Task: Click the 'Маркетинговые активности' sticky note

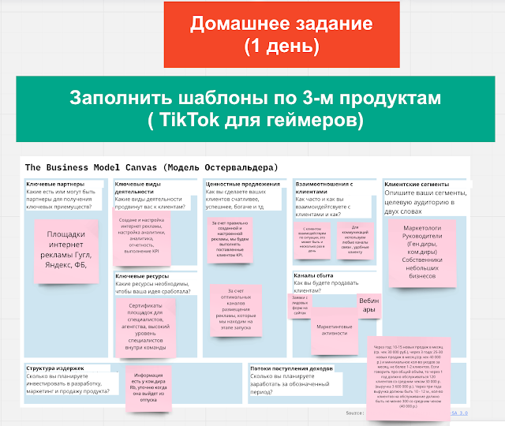Action: [335, 331]
